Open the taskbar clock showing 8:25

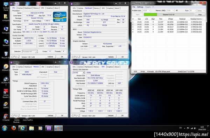coord(202,128)
